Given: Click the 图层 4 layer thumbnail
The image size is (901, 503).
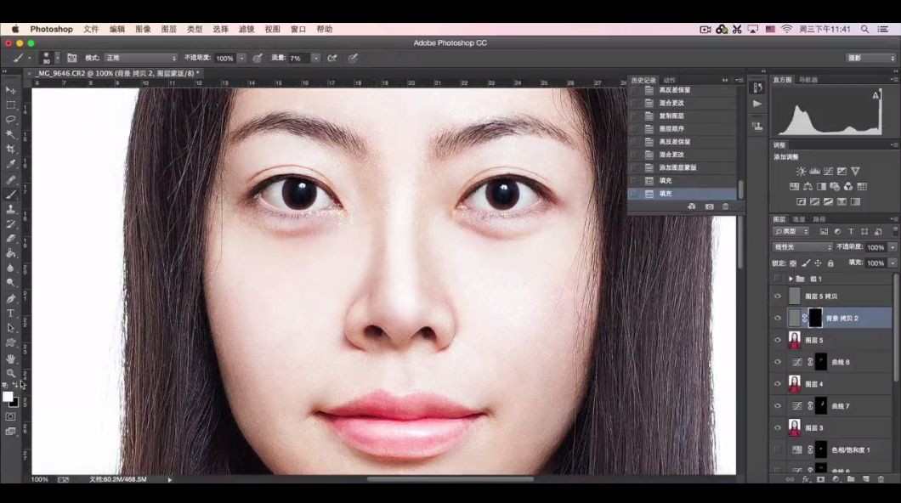Looking at the screenshot, I should coord(795,384).
